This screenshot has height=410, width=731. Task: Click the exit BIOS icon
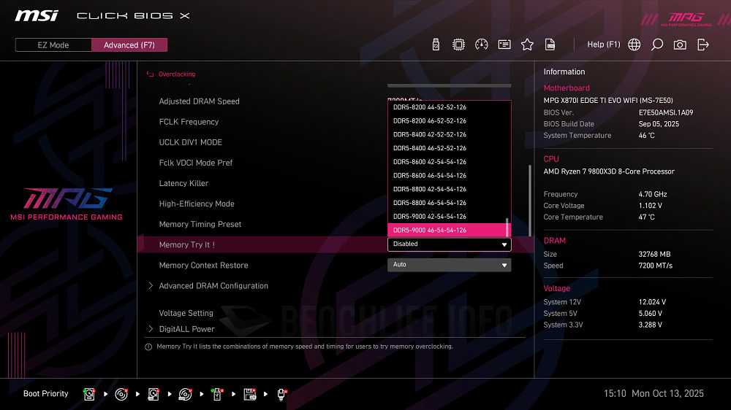pos(703,45)
